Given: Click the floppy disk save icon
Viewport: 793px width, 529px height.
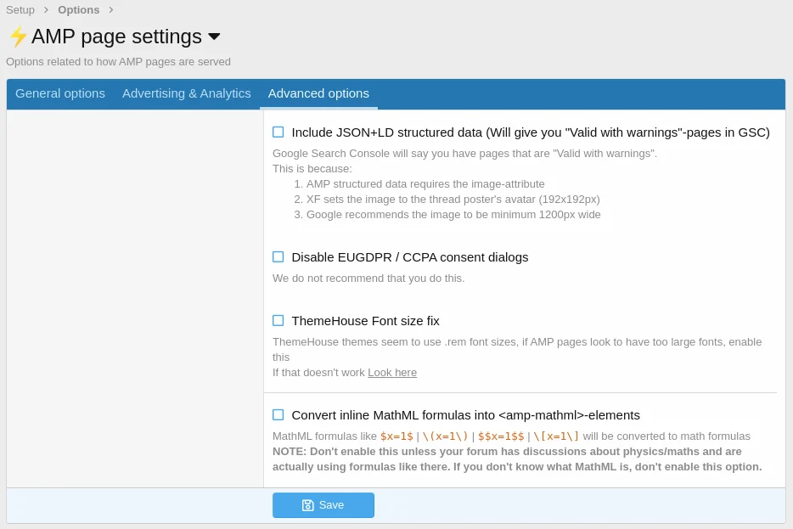Looking at the screenshot, I should (x=308, y=505).
